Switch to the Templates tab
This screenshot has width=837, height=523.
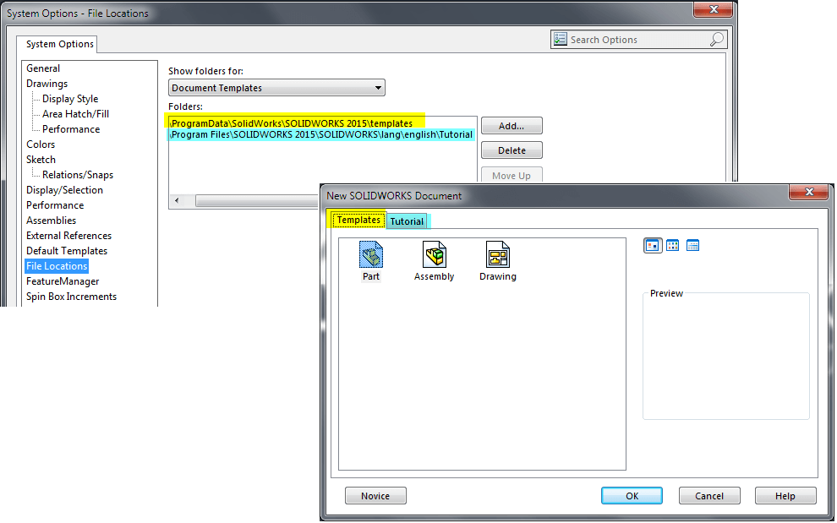357,219
